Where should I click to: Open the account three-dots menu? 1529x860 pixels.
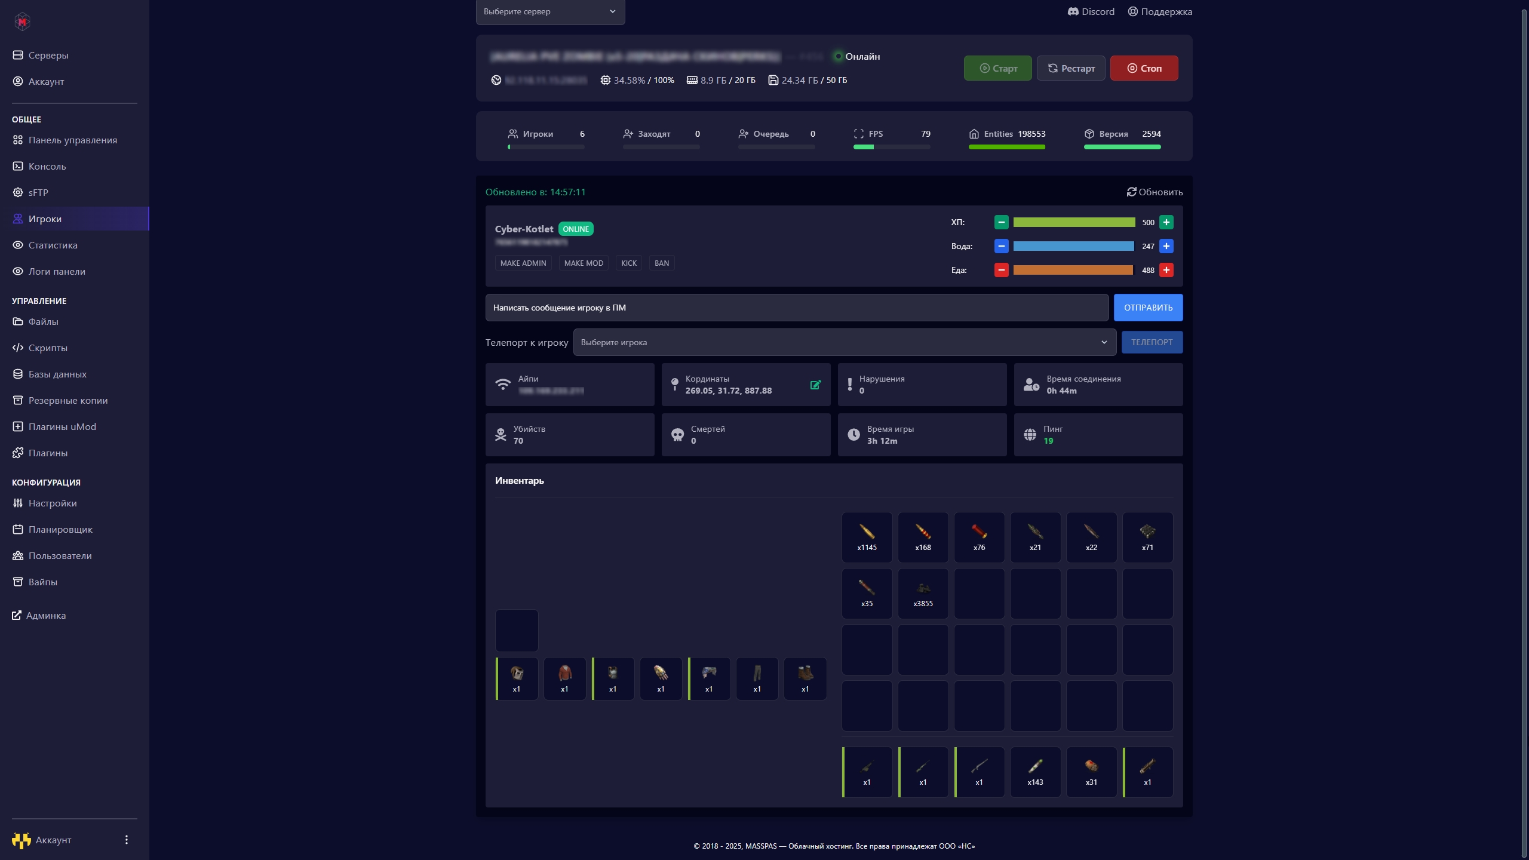126,840
